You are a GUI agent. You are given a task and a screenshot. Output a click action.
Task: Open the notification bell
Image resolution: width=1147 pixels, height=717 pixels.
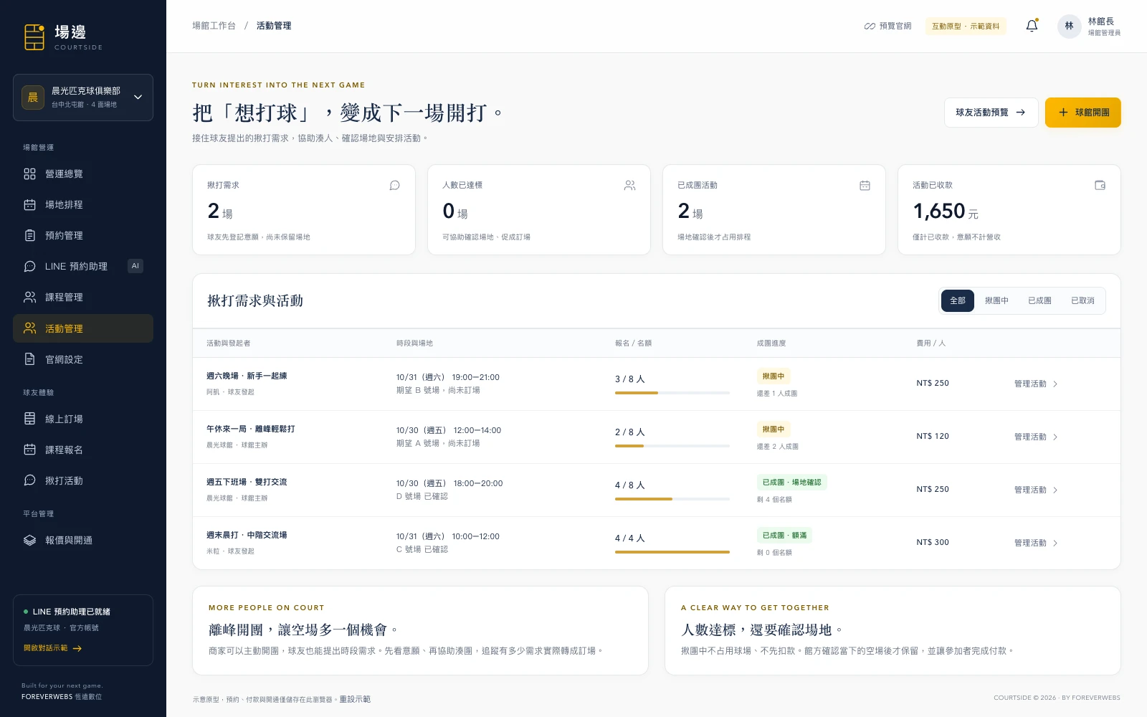click(x=1032, y=26)
